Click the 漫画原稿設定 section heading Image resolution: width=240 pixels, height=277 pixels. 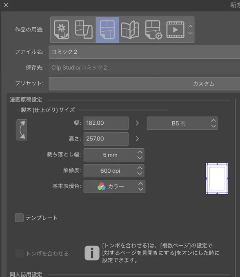point(26,100)
